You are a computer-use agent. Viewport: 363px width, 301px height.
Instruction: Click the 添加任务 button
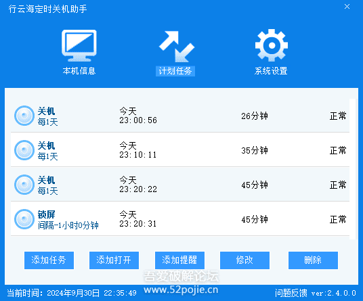(49, 260)
